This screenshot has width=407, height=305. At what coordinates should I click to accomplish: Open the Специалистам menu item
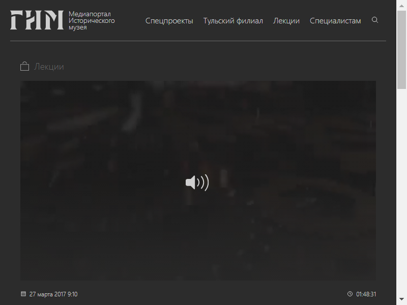click(335, 21)
